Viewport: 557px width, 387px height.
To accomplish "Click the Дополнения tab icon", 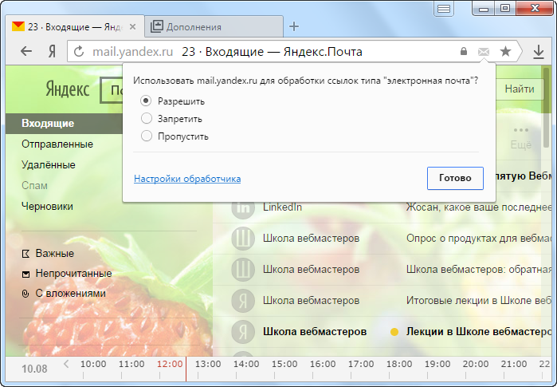I will 157,26.
